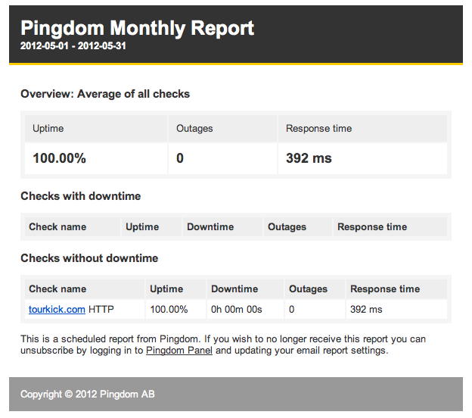The width and height of the screenshot is (472, 418).
Task: Click the scheduled report unsubscribe notice text
Action: pos(223,345)
